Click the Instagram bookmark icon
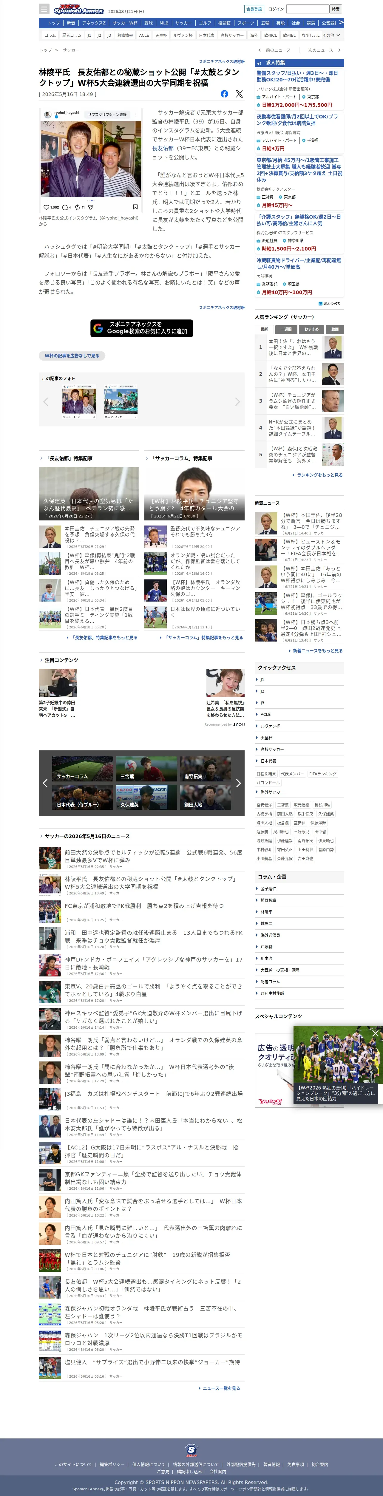 [x=135, y=207]
